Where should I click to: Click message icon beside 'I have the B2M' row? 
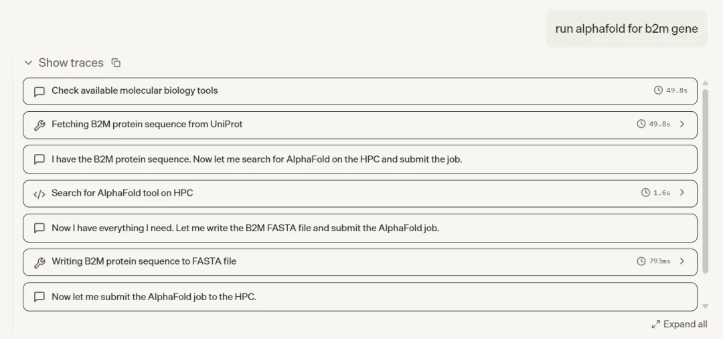point(39,159)
